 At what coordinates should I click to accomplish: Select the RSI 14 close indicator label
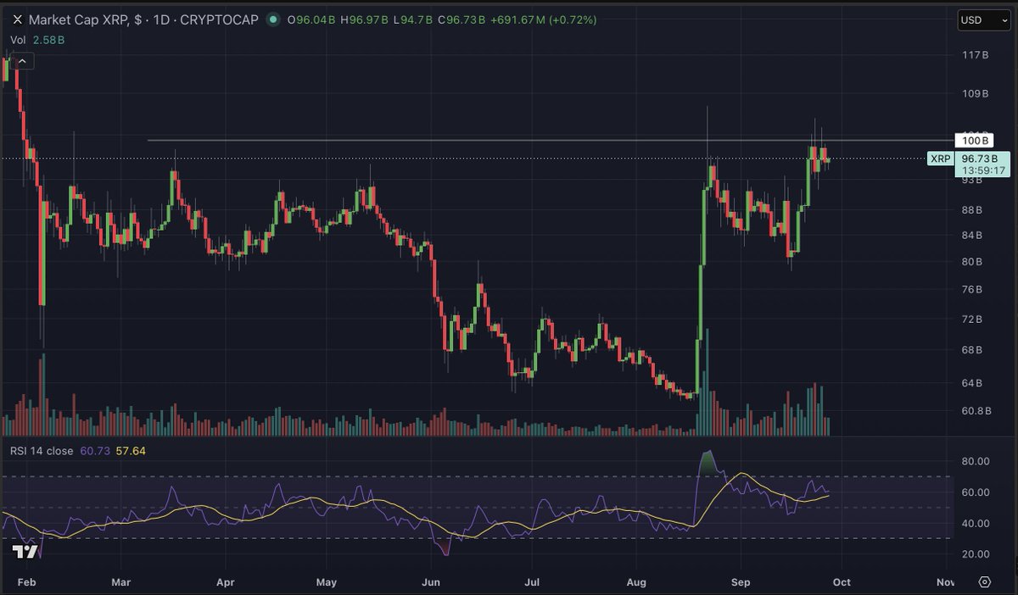42,451
